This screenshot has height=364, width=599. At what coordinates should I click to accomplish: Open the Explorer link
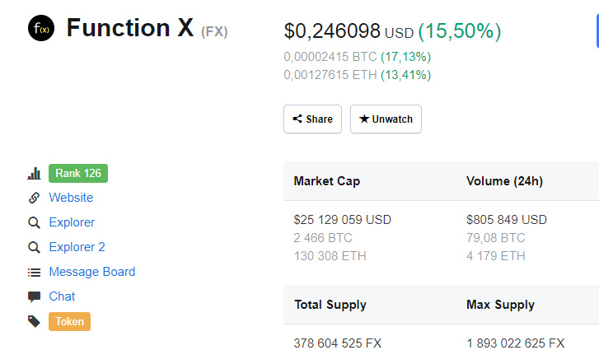click(x=72, y=222)
